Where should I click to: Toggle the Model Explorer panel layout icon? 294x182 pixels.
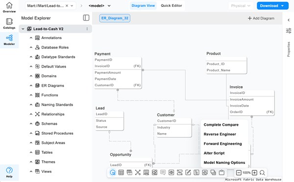pos(86,18)
